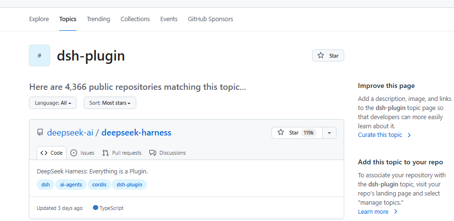Star the deepseek-harness repository
The height and width of the screenshot is (221, 454).
[x=297, y=133]
